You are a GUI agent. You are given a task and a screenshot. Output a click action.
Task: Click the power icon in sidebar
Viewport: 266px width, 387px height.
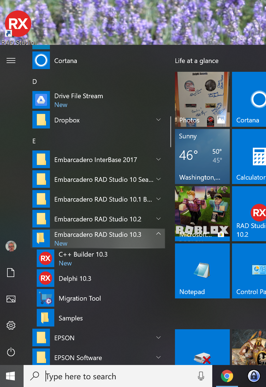(x=11, y=352)
